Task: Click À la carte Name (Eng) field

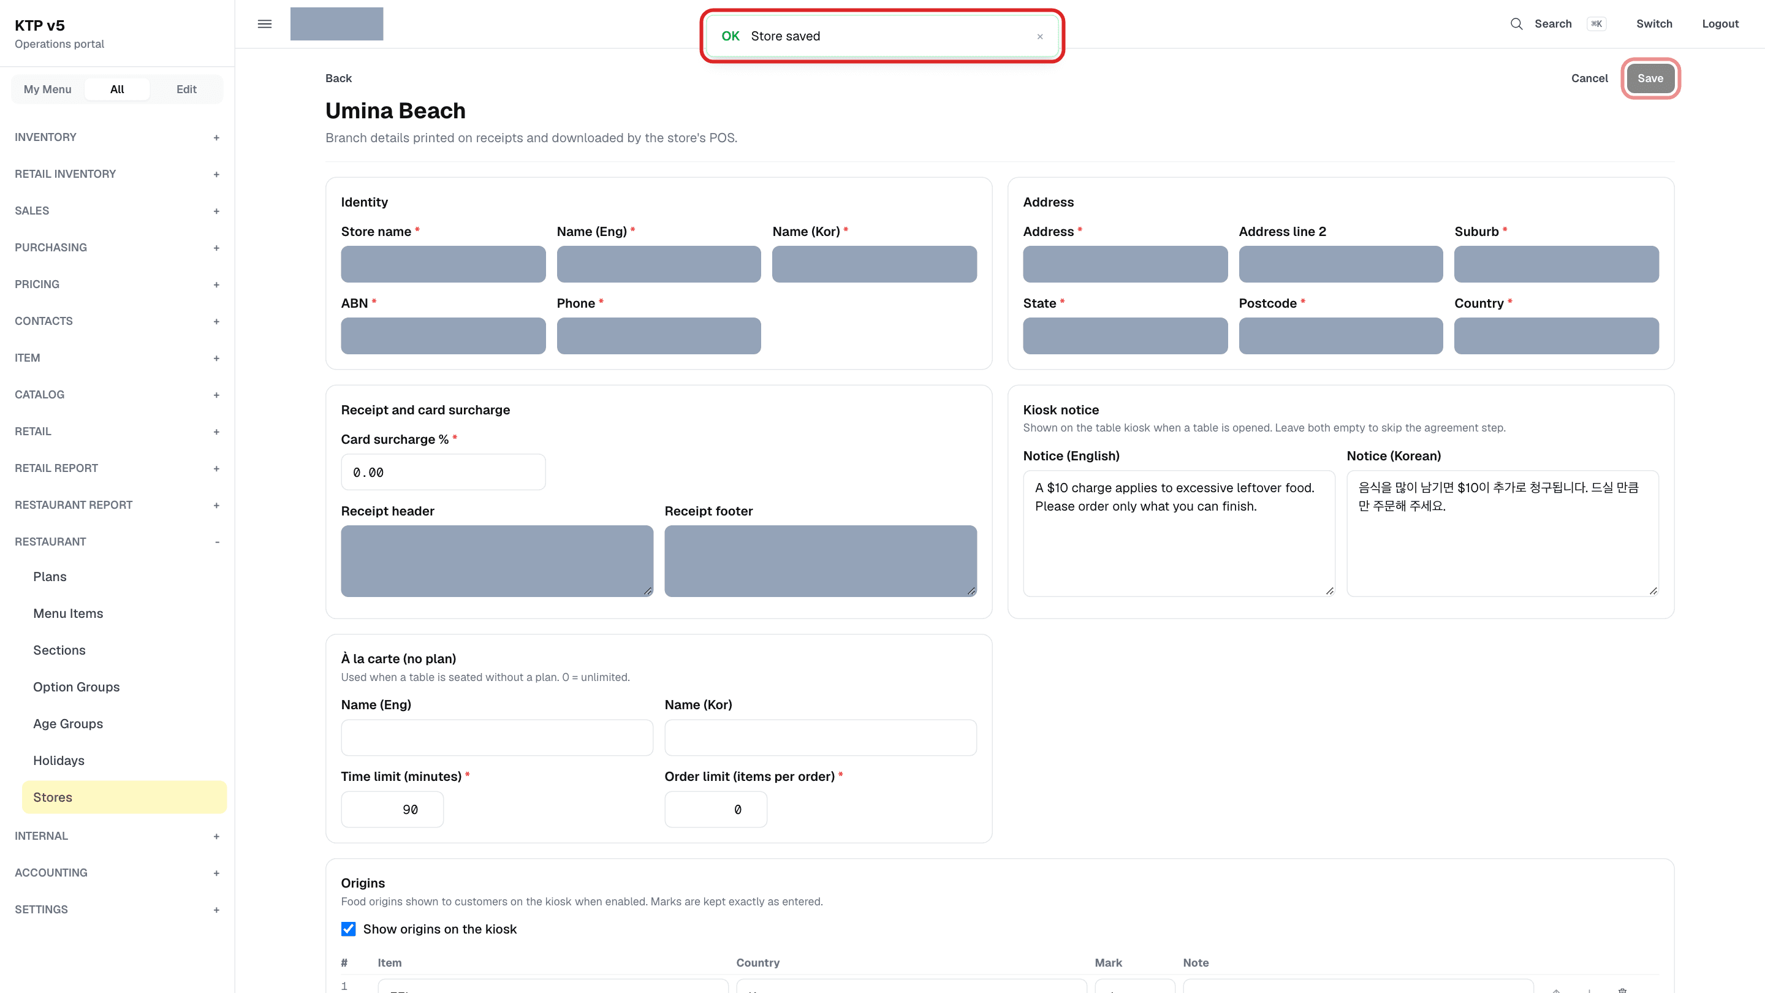Action: coord(497,737)
